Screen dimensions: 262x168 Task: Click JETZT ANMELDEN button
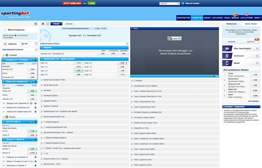click(x=72, y=3)
